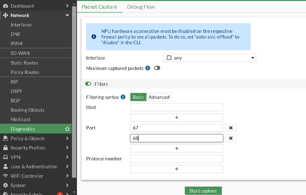Switch to the Debug Flow tab
The width and height of the screenshot is (306, 195).
pyautogui.click(x=141, y=7)
